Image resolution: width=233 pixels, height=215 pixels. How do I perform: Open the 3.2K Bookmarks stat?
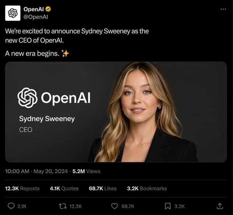(x=147, y=188)
